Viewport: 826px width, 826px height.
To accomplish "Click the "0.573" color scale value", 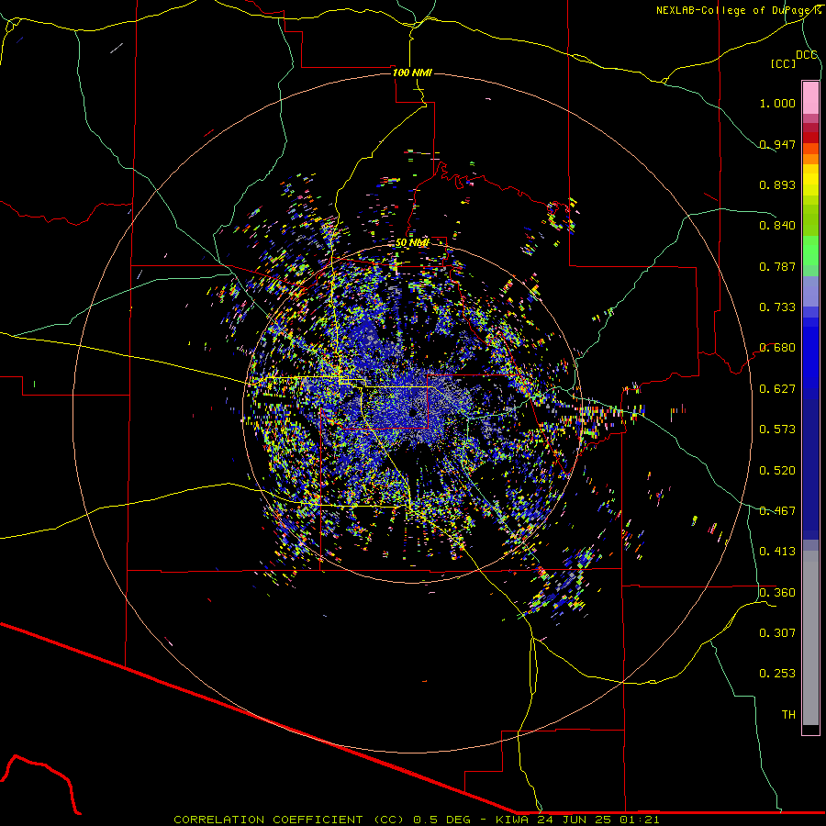I will (777, 430).
